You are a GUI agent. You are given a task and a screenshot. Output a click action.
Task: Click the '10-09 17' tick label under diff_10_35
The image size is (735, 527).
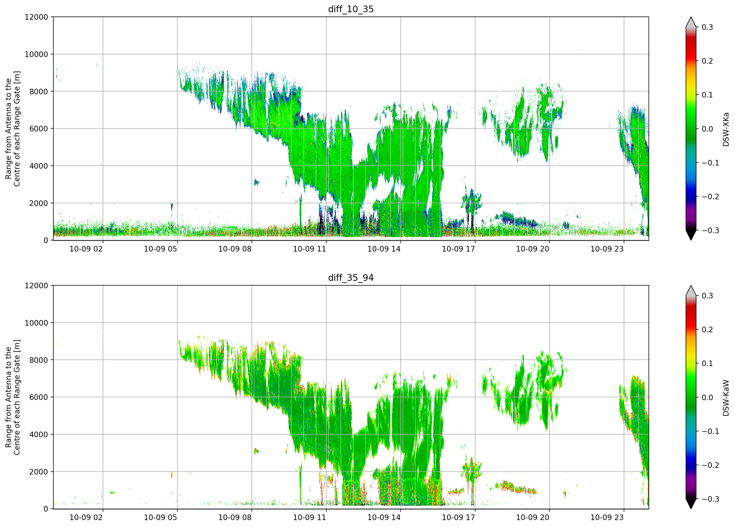459,249
